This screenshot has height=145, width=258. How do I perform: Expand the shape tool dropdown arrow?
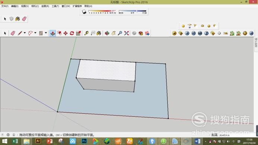(x=46, y=33)
